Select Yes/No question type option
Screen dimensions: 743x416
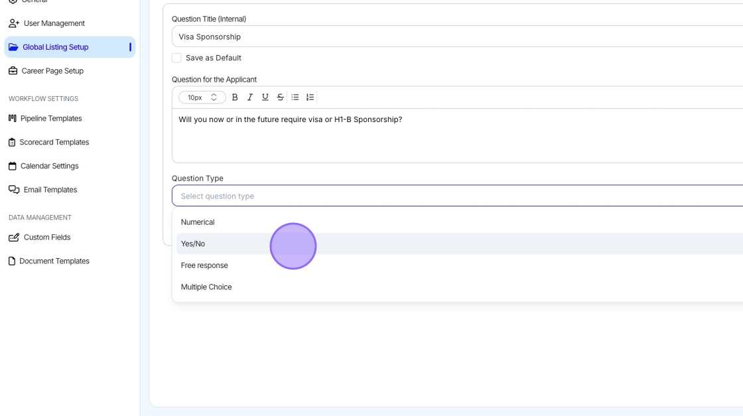(193, 243)
